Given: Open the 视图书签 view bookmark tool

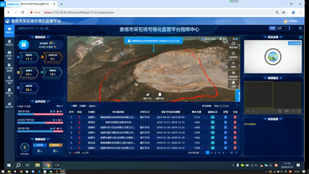Looking at the screenshot, I should (x=160, y=96).
